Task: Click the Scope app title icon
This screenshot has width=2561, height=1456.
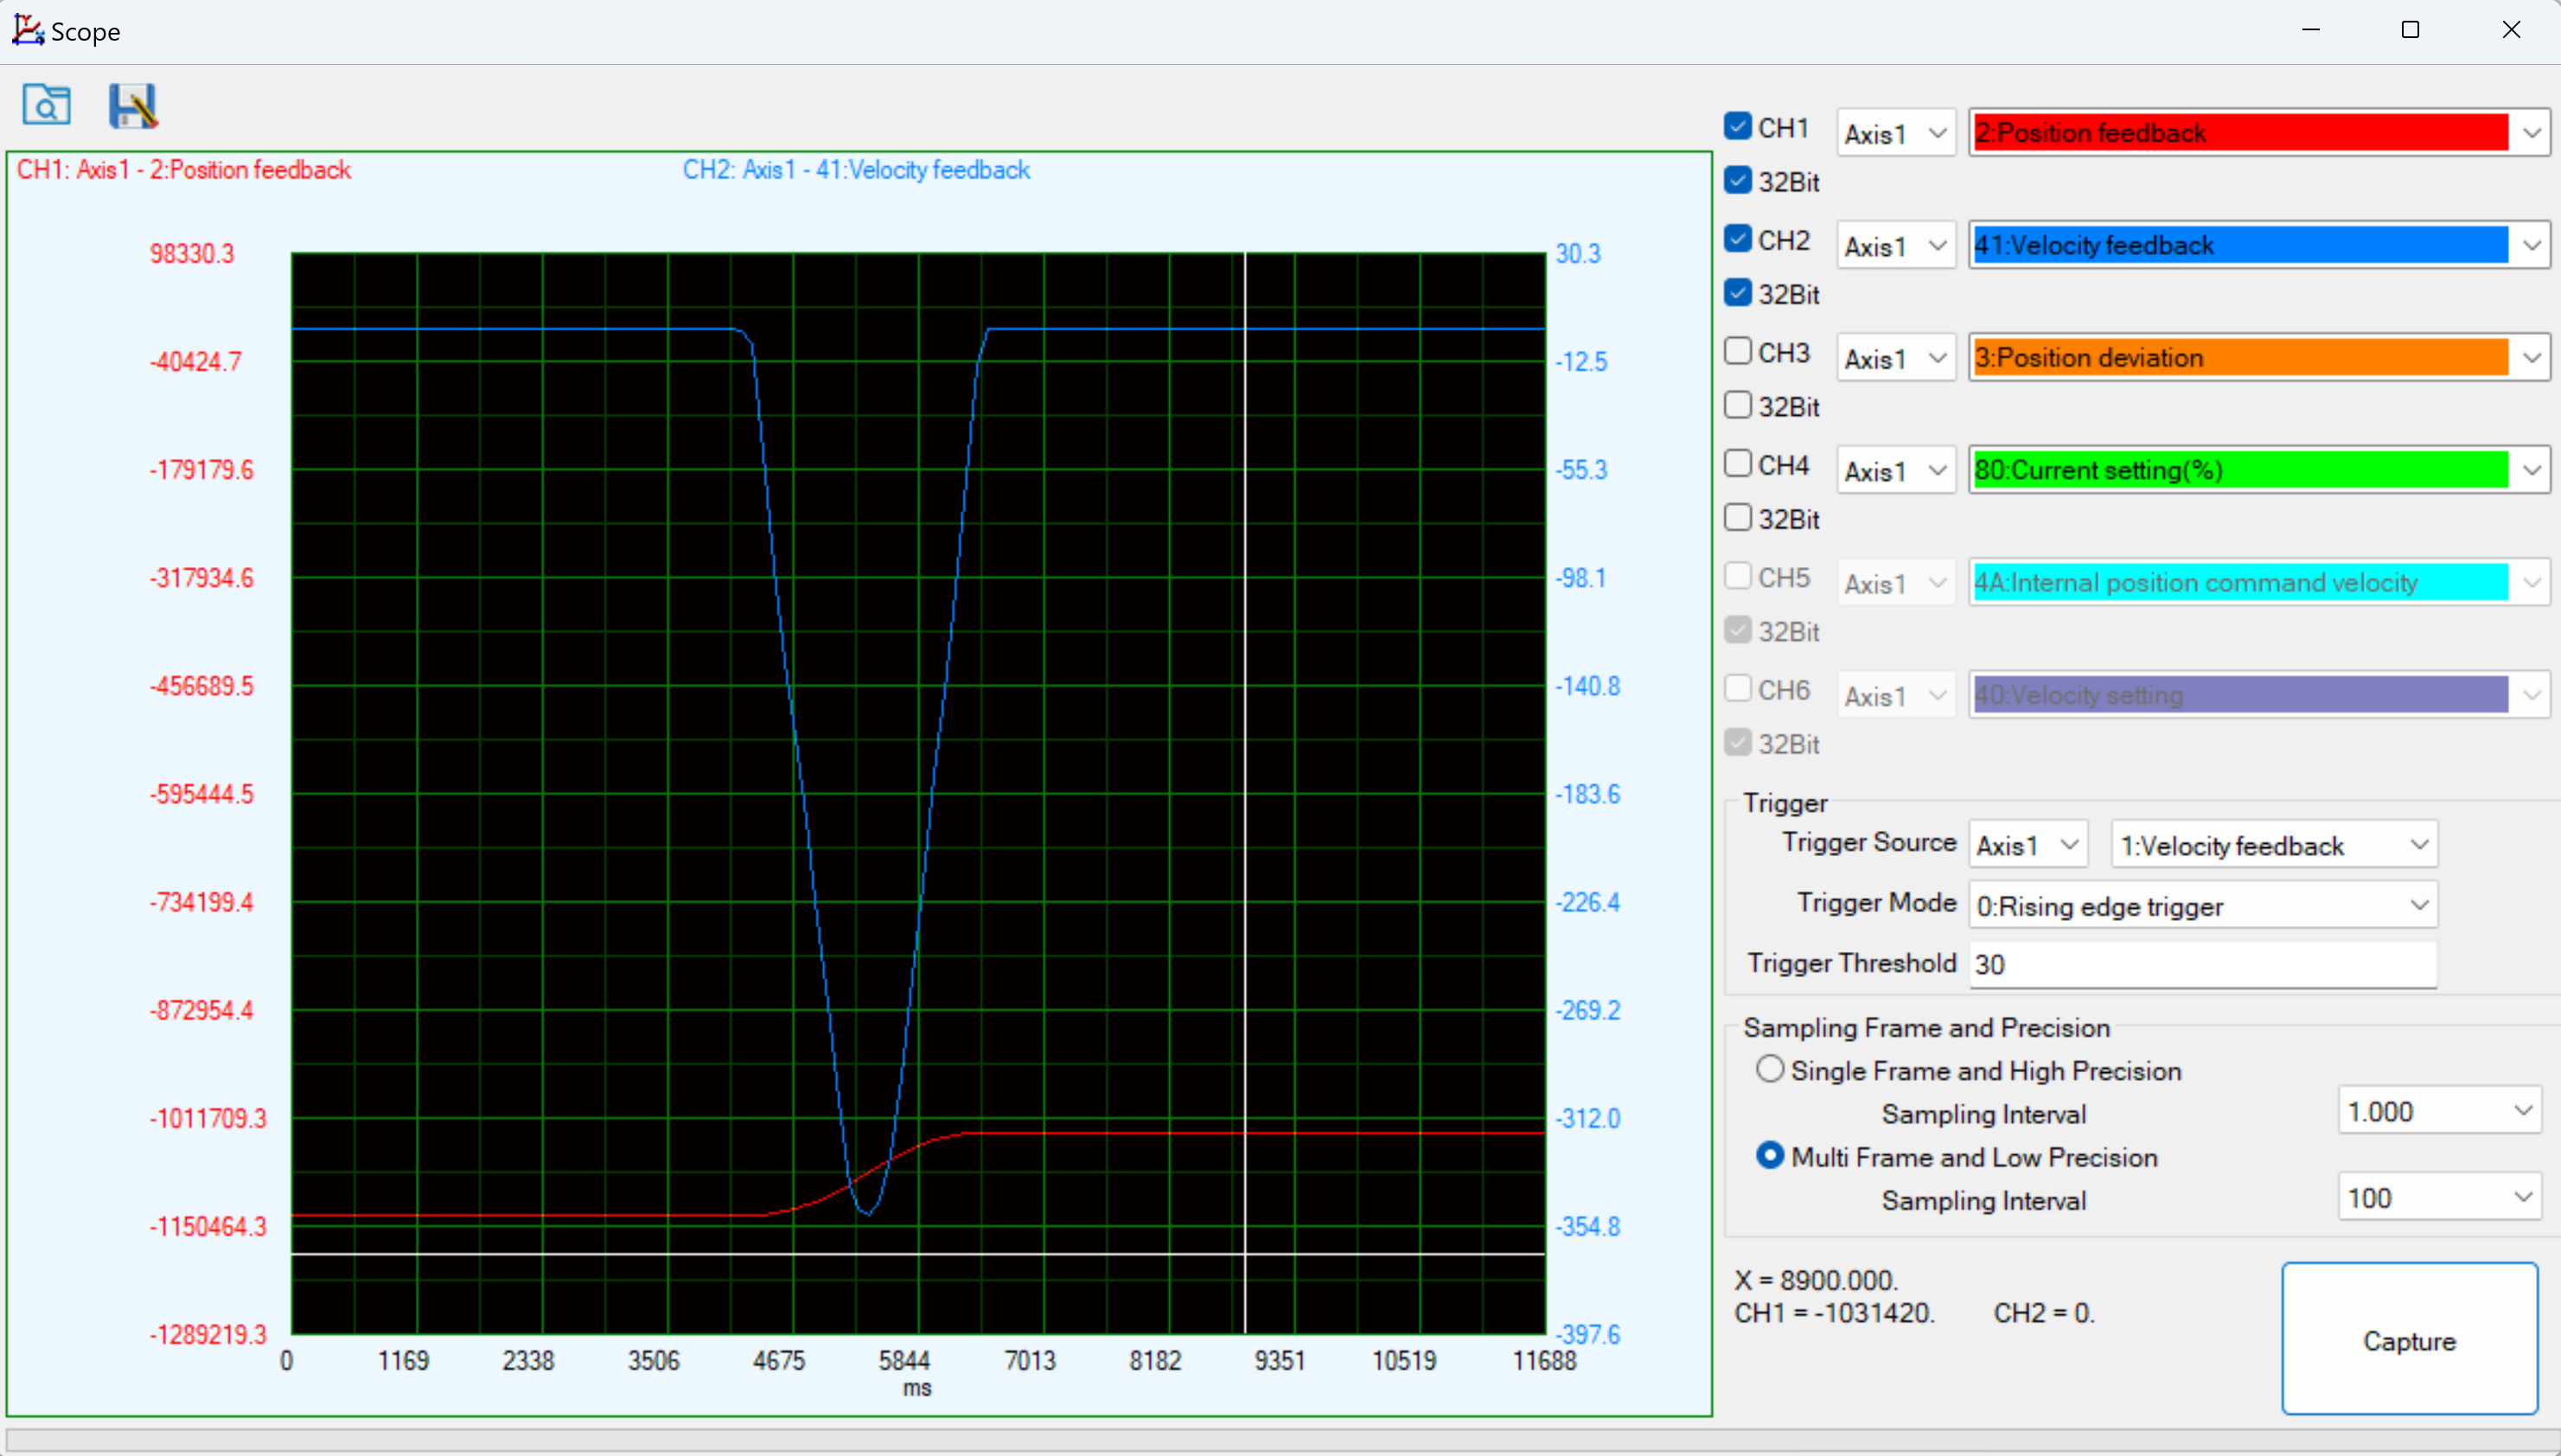Action: 27,30
